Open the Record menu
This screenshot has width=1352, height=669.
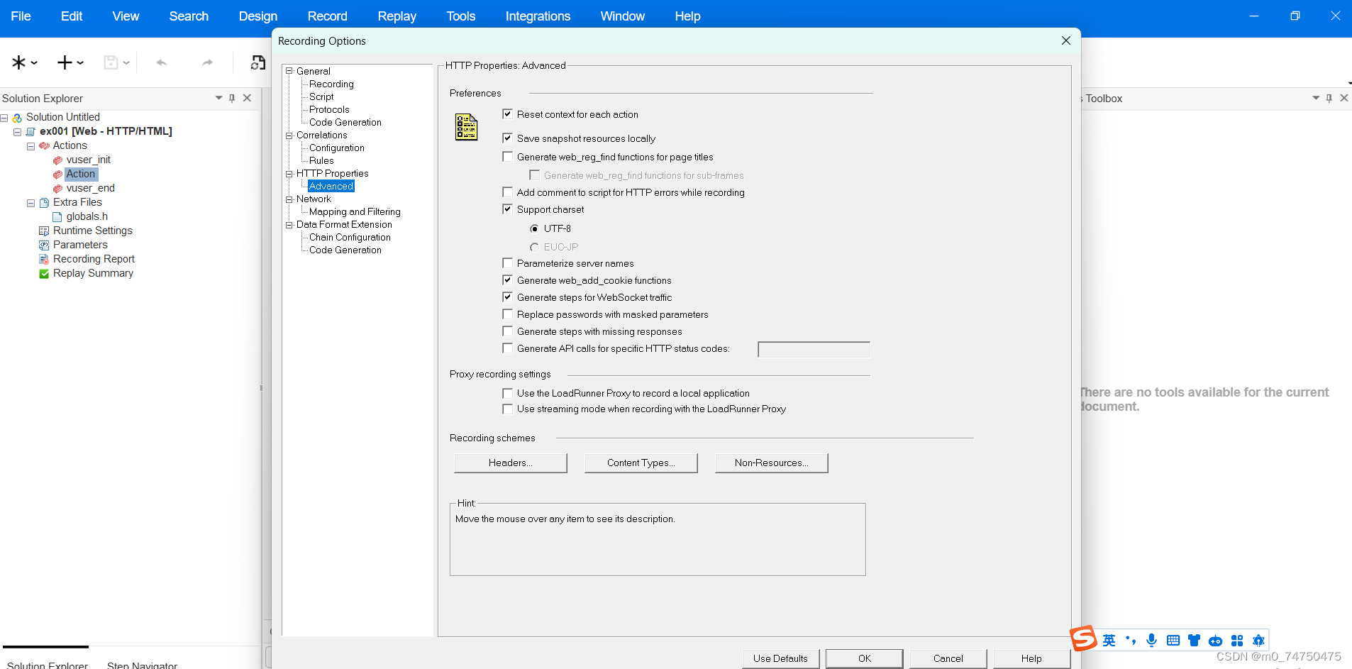[x=327, y=16]
